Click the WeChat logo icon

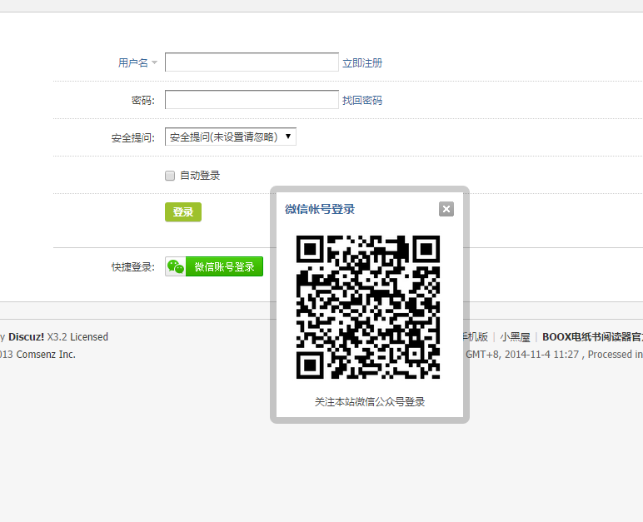pyautogui.click(x=176, y=266)
